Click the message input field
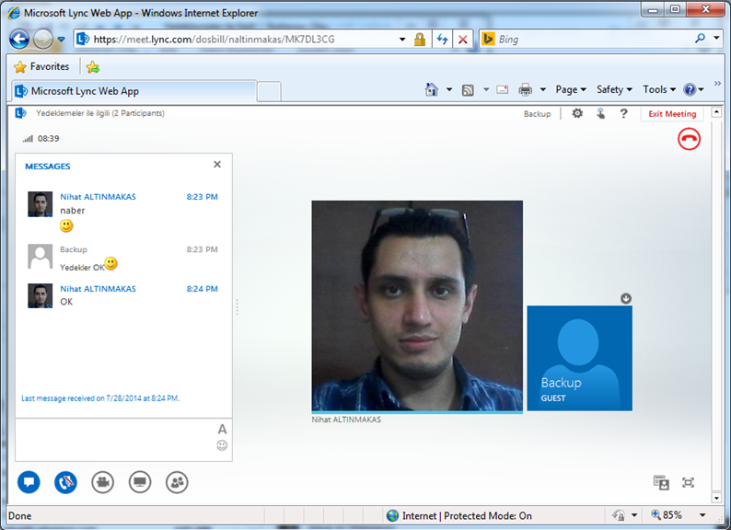The width and height of the screenshot is (731, 530). click(116, 440)
